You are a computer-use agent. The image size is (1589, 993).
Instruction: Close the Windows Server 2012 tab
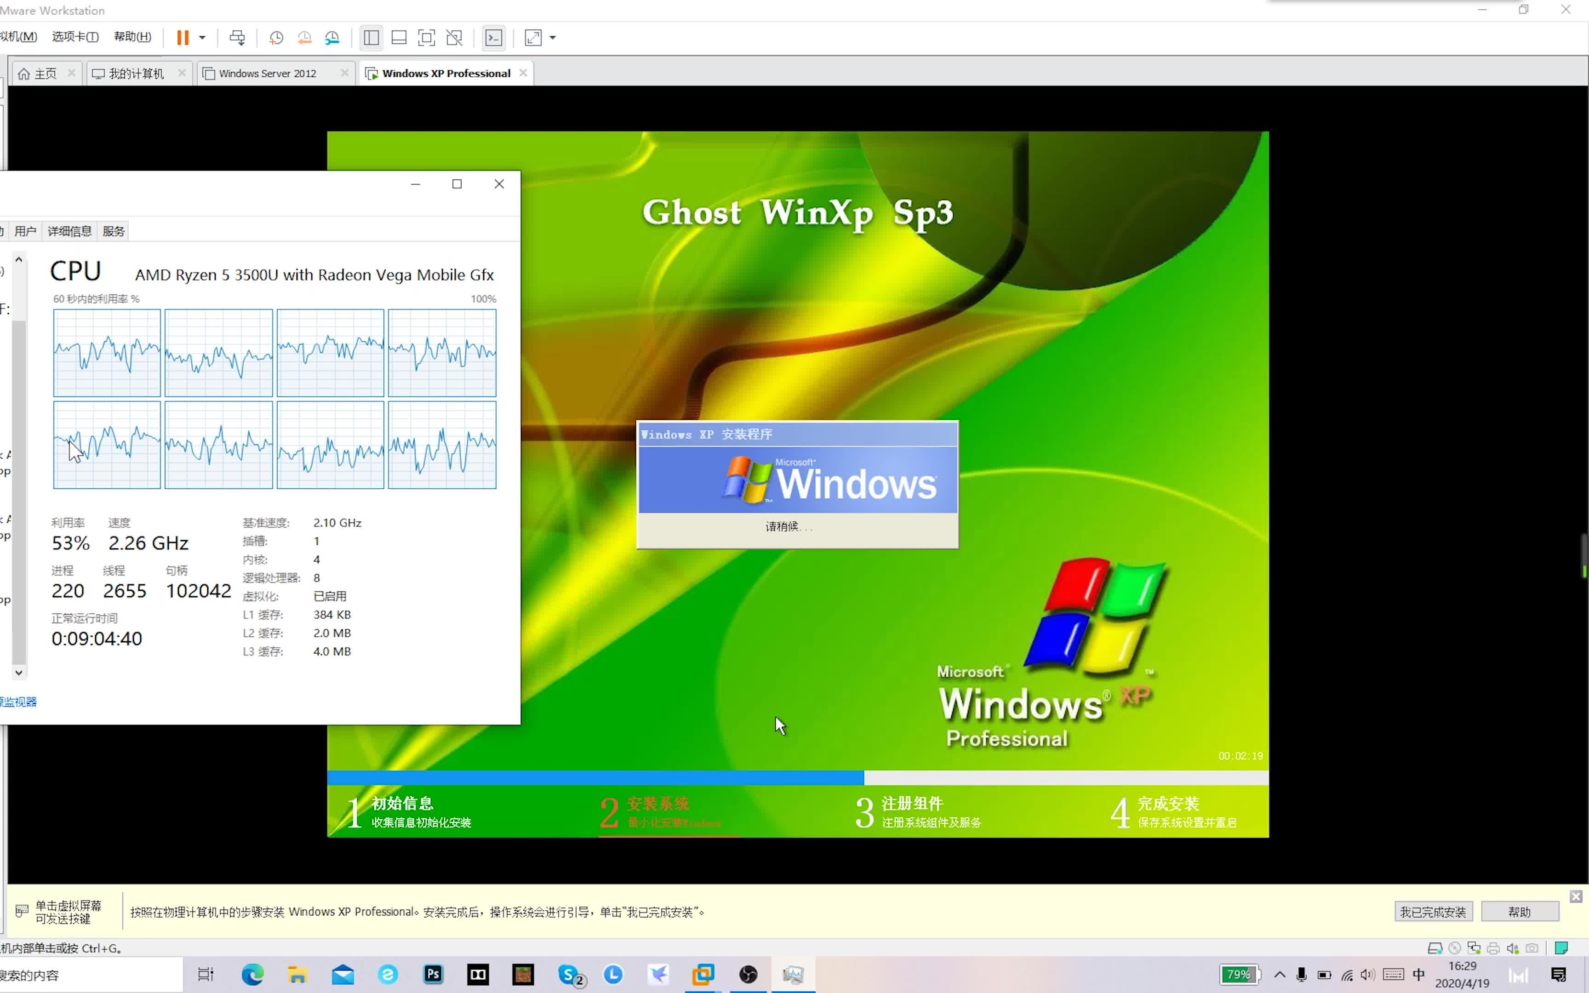tap(345, 73)
